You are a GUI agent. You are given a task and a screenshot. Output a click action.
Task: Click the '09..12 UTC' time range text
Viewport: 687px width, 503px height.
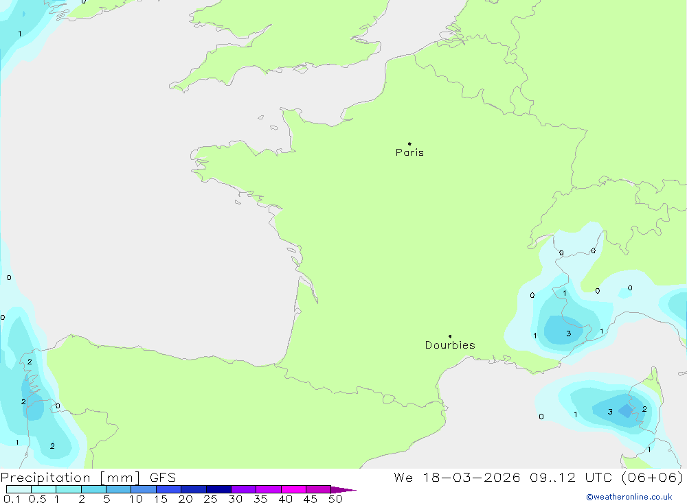pyautogui.click(x=570, y=478)
